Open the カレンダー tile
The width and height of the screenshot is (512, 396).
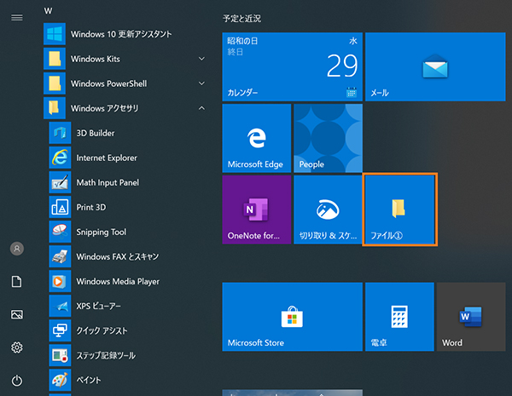click(x=292, y=66)
